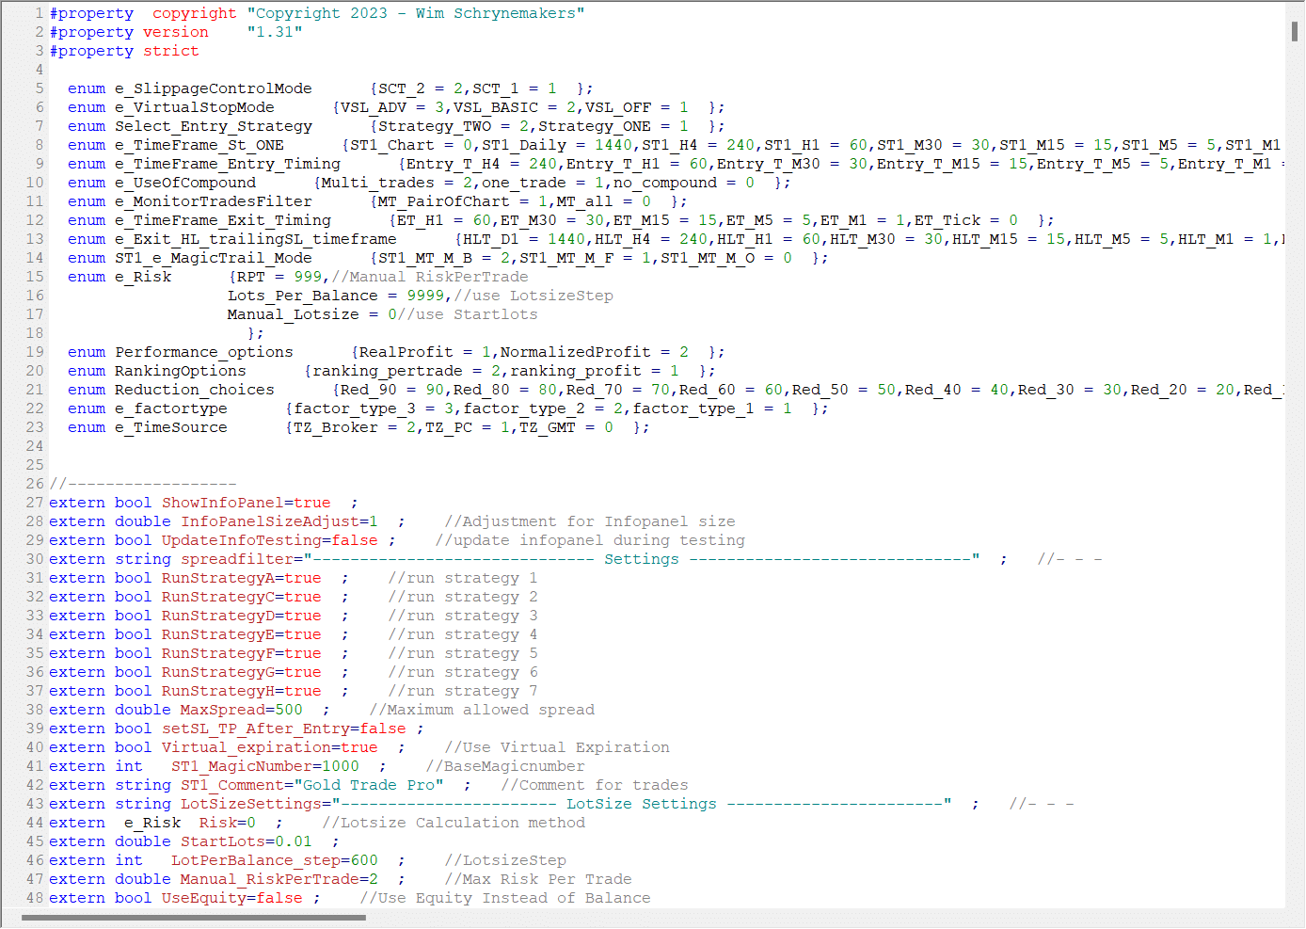The image size is (1306, 929).
Task: Click the Performance_options enum name
Action: (x=203, y=352)
